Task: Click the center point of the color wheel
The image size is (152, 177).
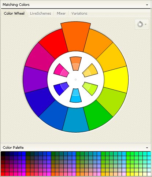Action: click(75, 80)
